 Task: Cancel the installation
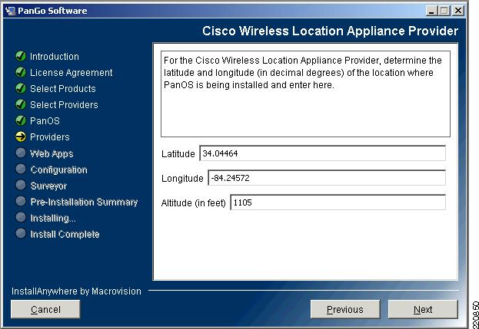point(45,309)
